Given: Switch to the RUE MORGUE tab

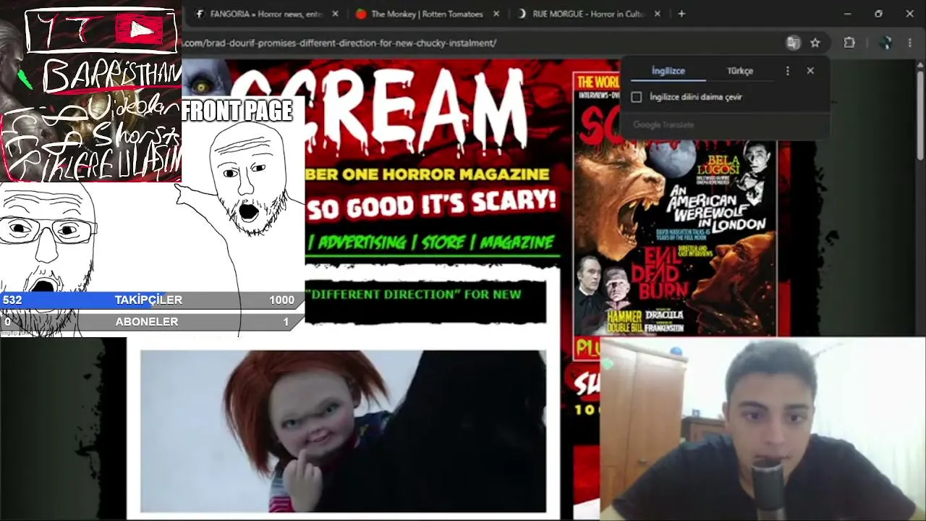Looking at the screenshot, I should [589, 14].
